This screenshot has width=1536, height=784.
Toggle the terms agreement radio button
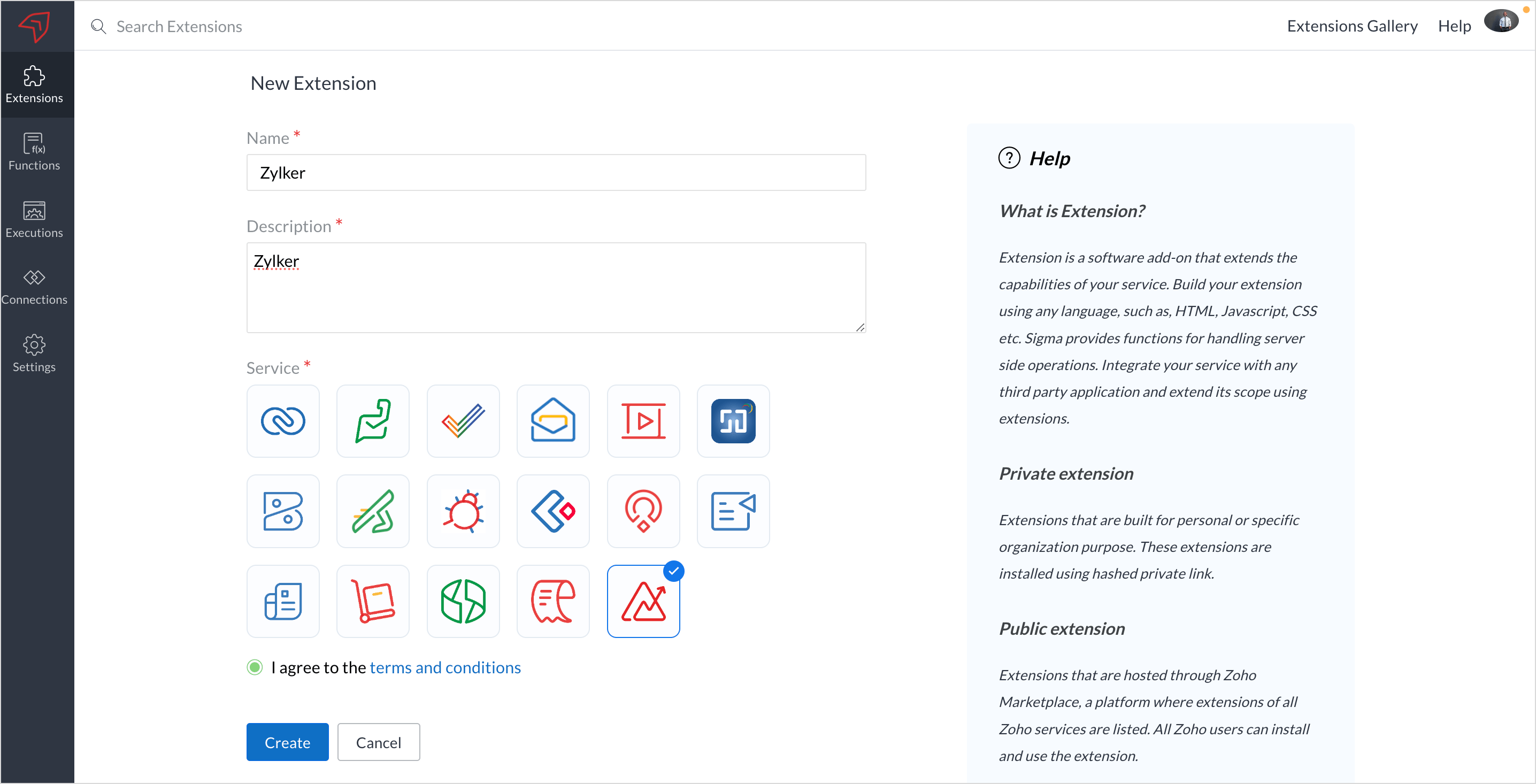pyautogui.click(x=255, y=667)
